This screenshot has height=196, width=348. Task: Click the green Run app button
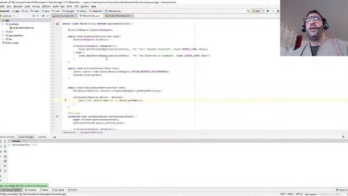pos(268,11)
